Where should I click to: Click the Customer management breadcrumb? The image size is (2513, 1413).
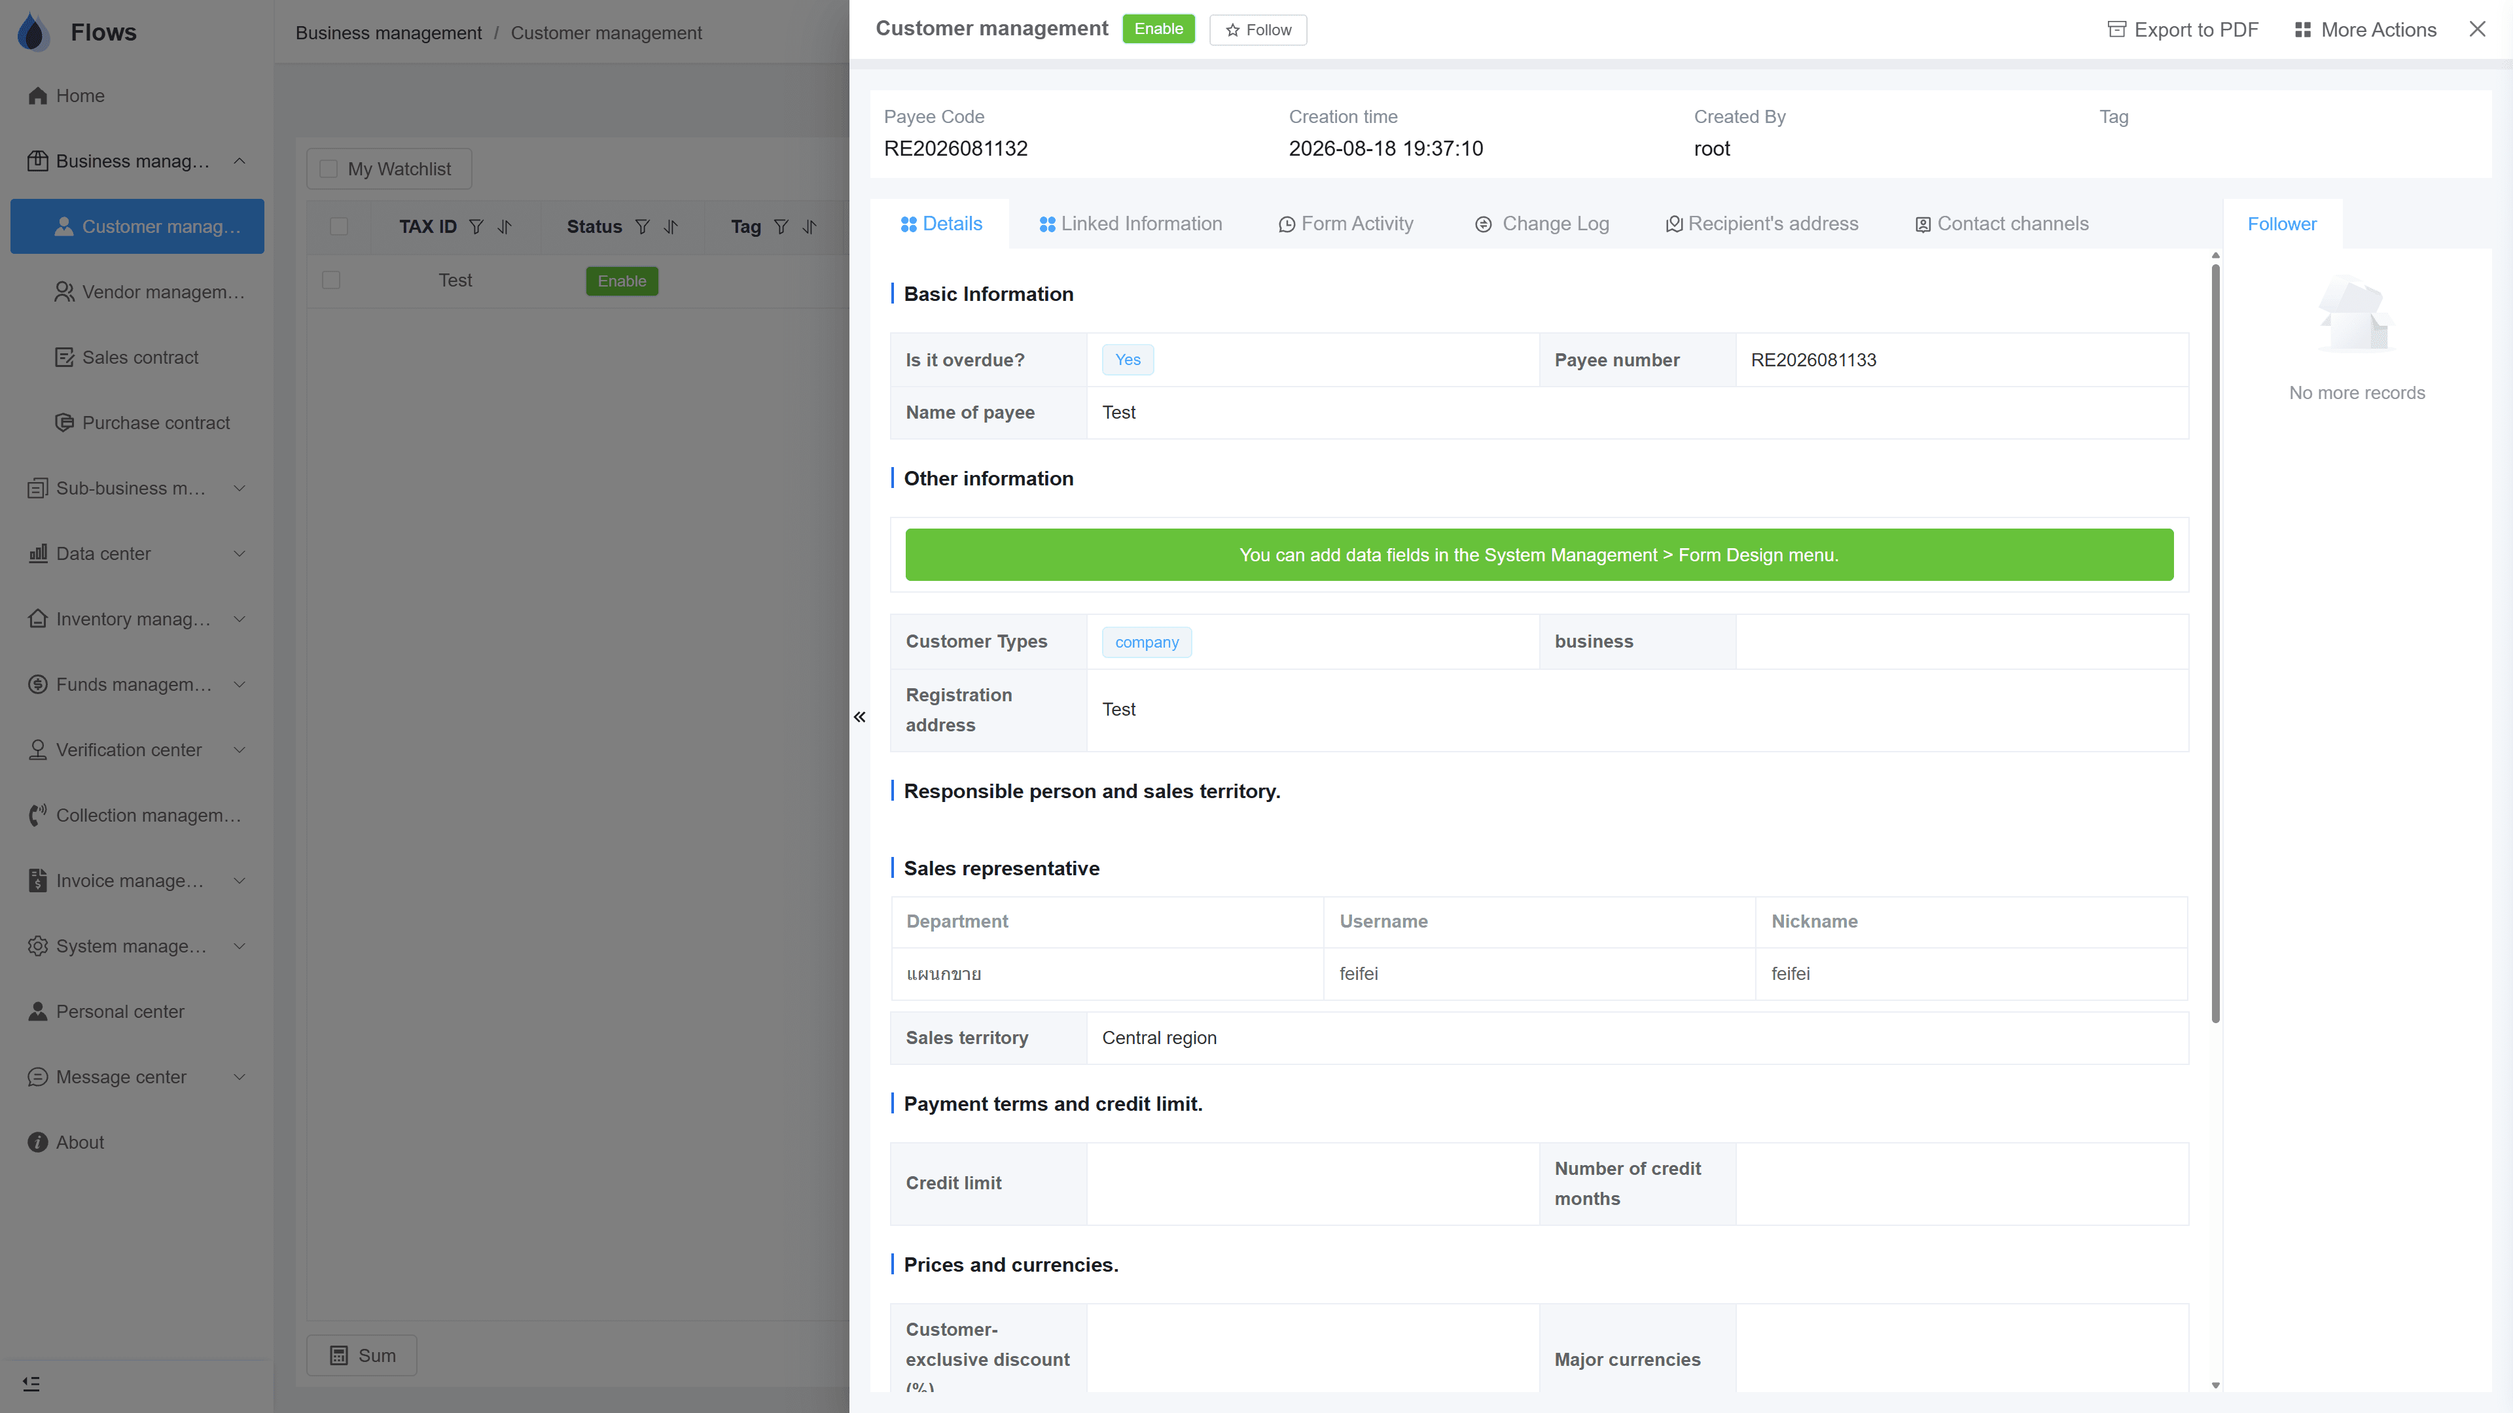[x=606, y=32]
